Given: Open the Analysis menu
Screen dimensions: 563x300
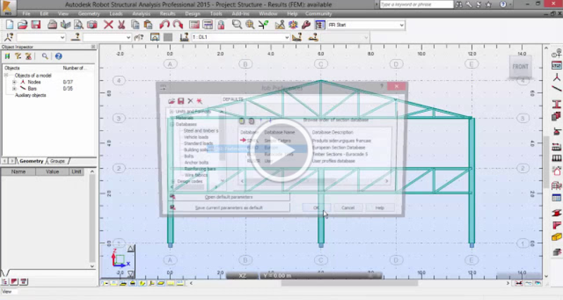Looking at the screenshot, I should tap(141, 13).
